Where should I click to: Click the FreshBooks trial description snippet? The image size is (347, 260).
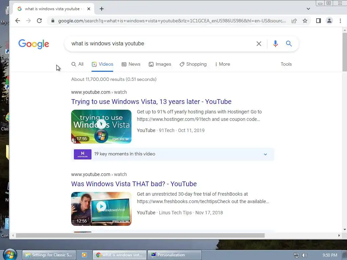[x=203, y=198]
